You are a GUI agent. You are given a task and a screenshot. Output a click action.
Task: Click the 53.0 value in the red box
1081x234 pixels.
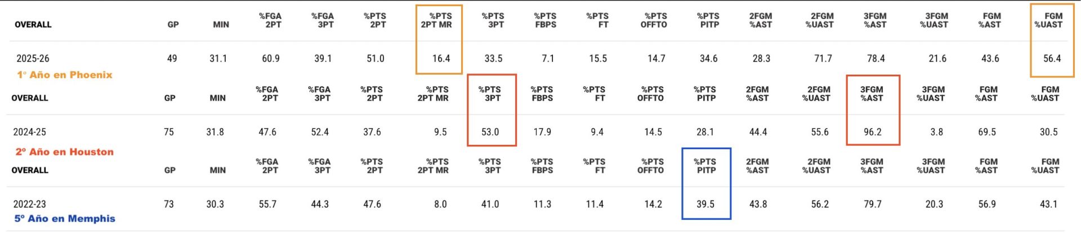click(490, 132)
